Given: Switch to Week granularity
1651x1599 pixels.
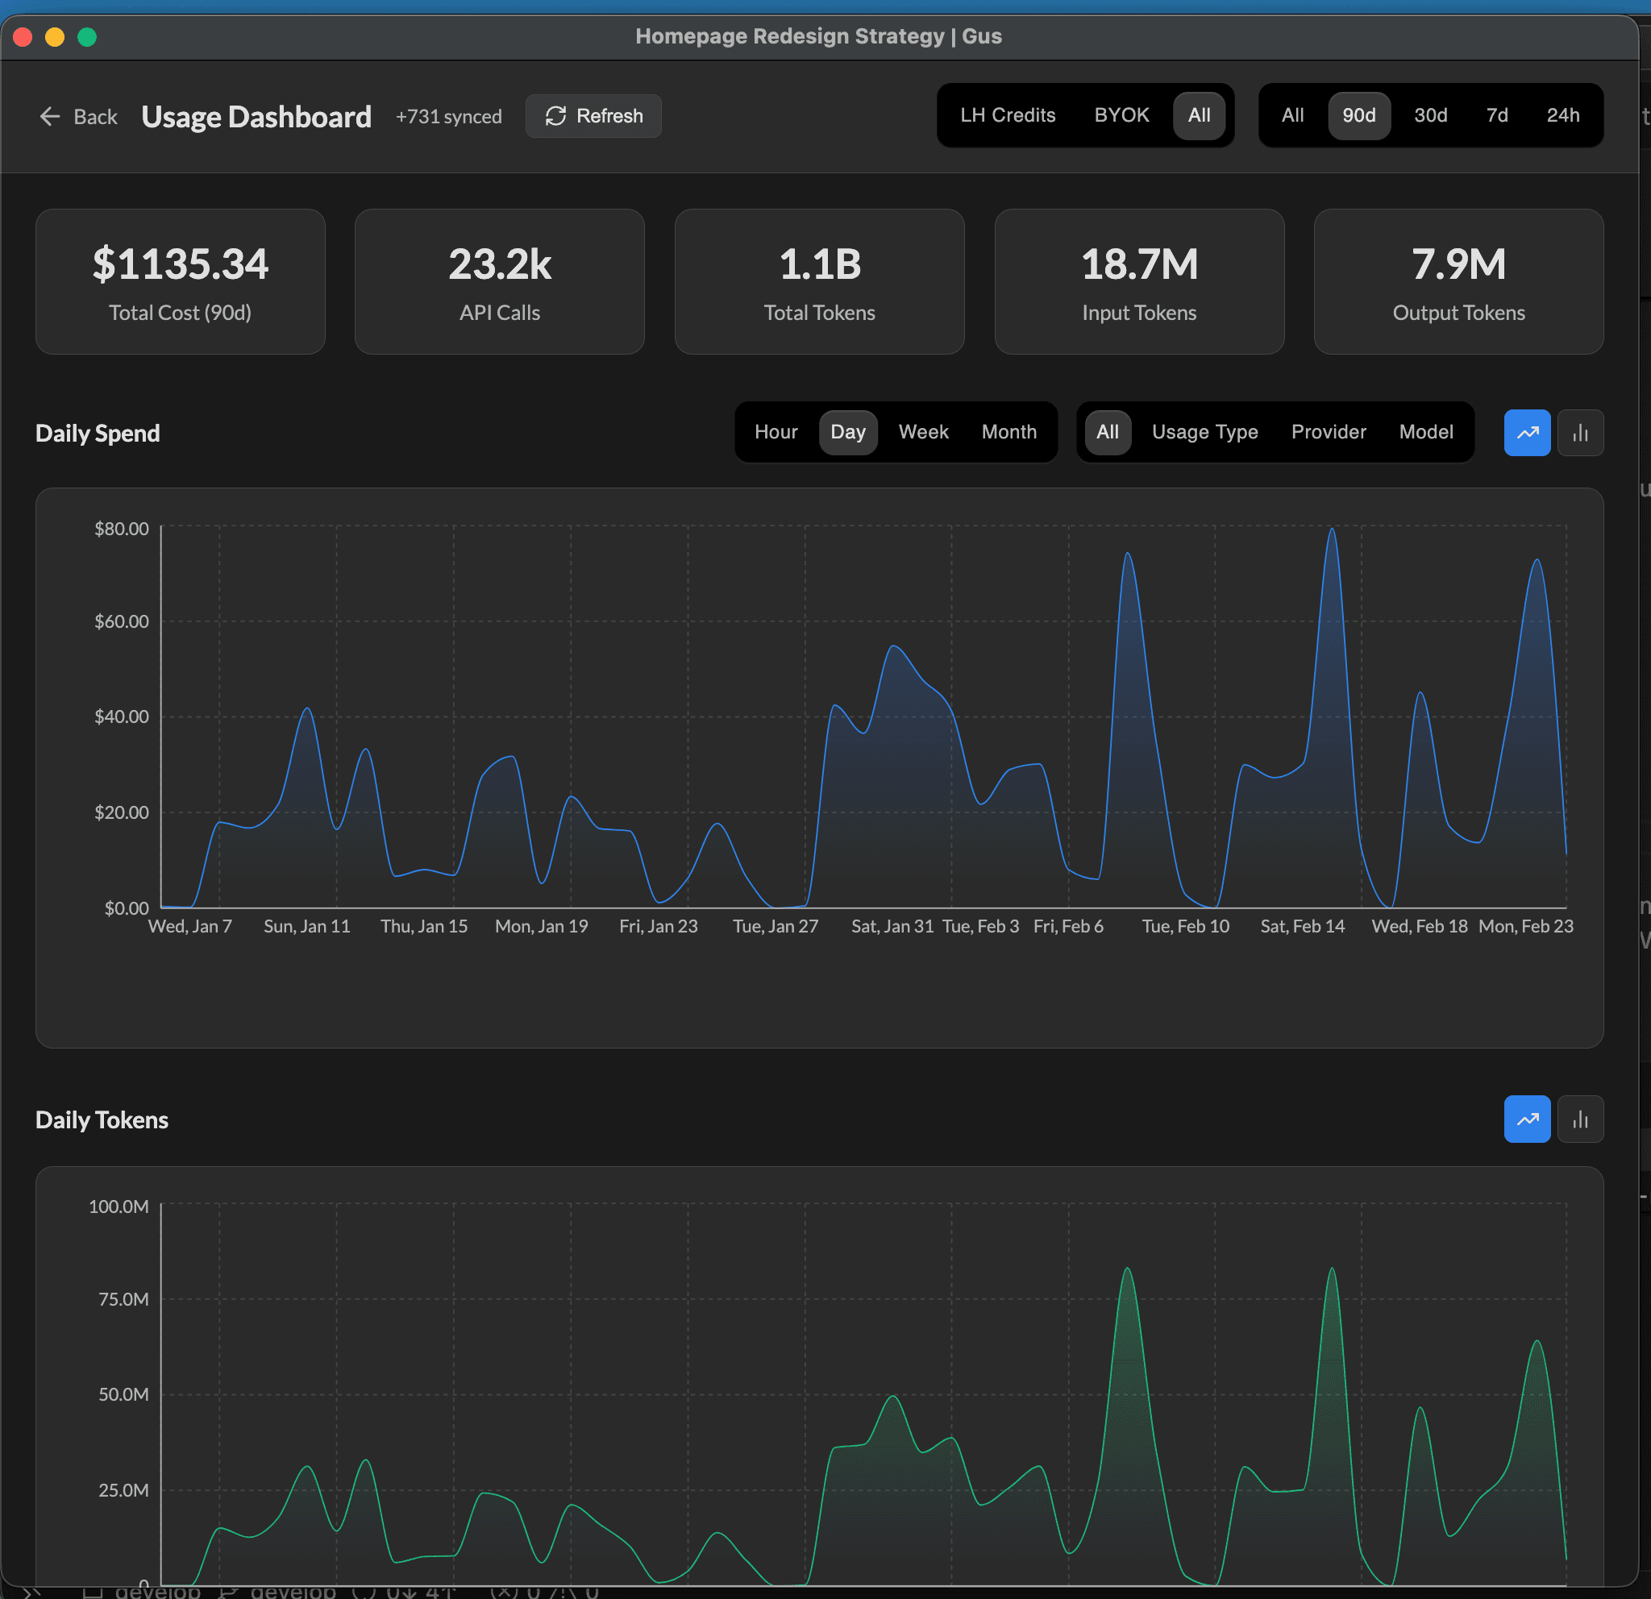Looking at the screenshot, I should 923,432.
